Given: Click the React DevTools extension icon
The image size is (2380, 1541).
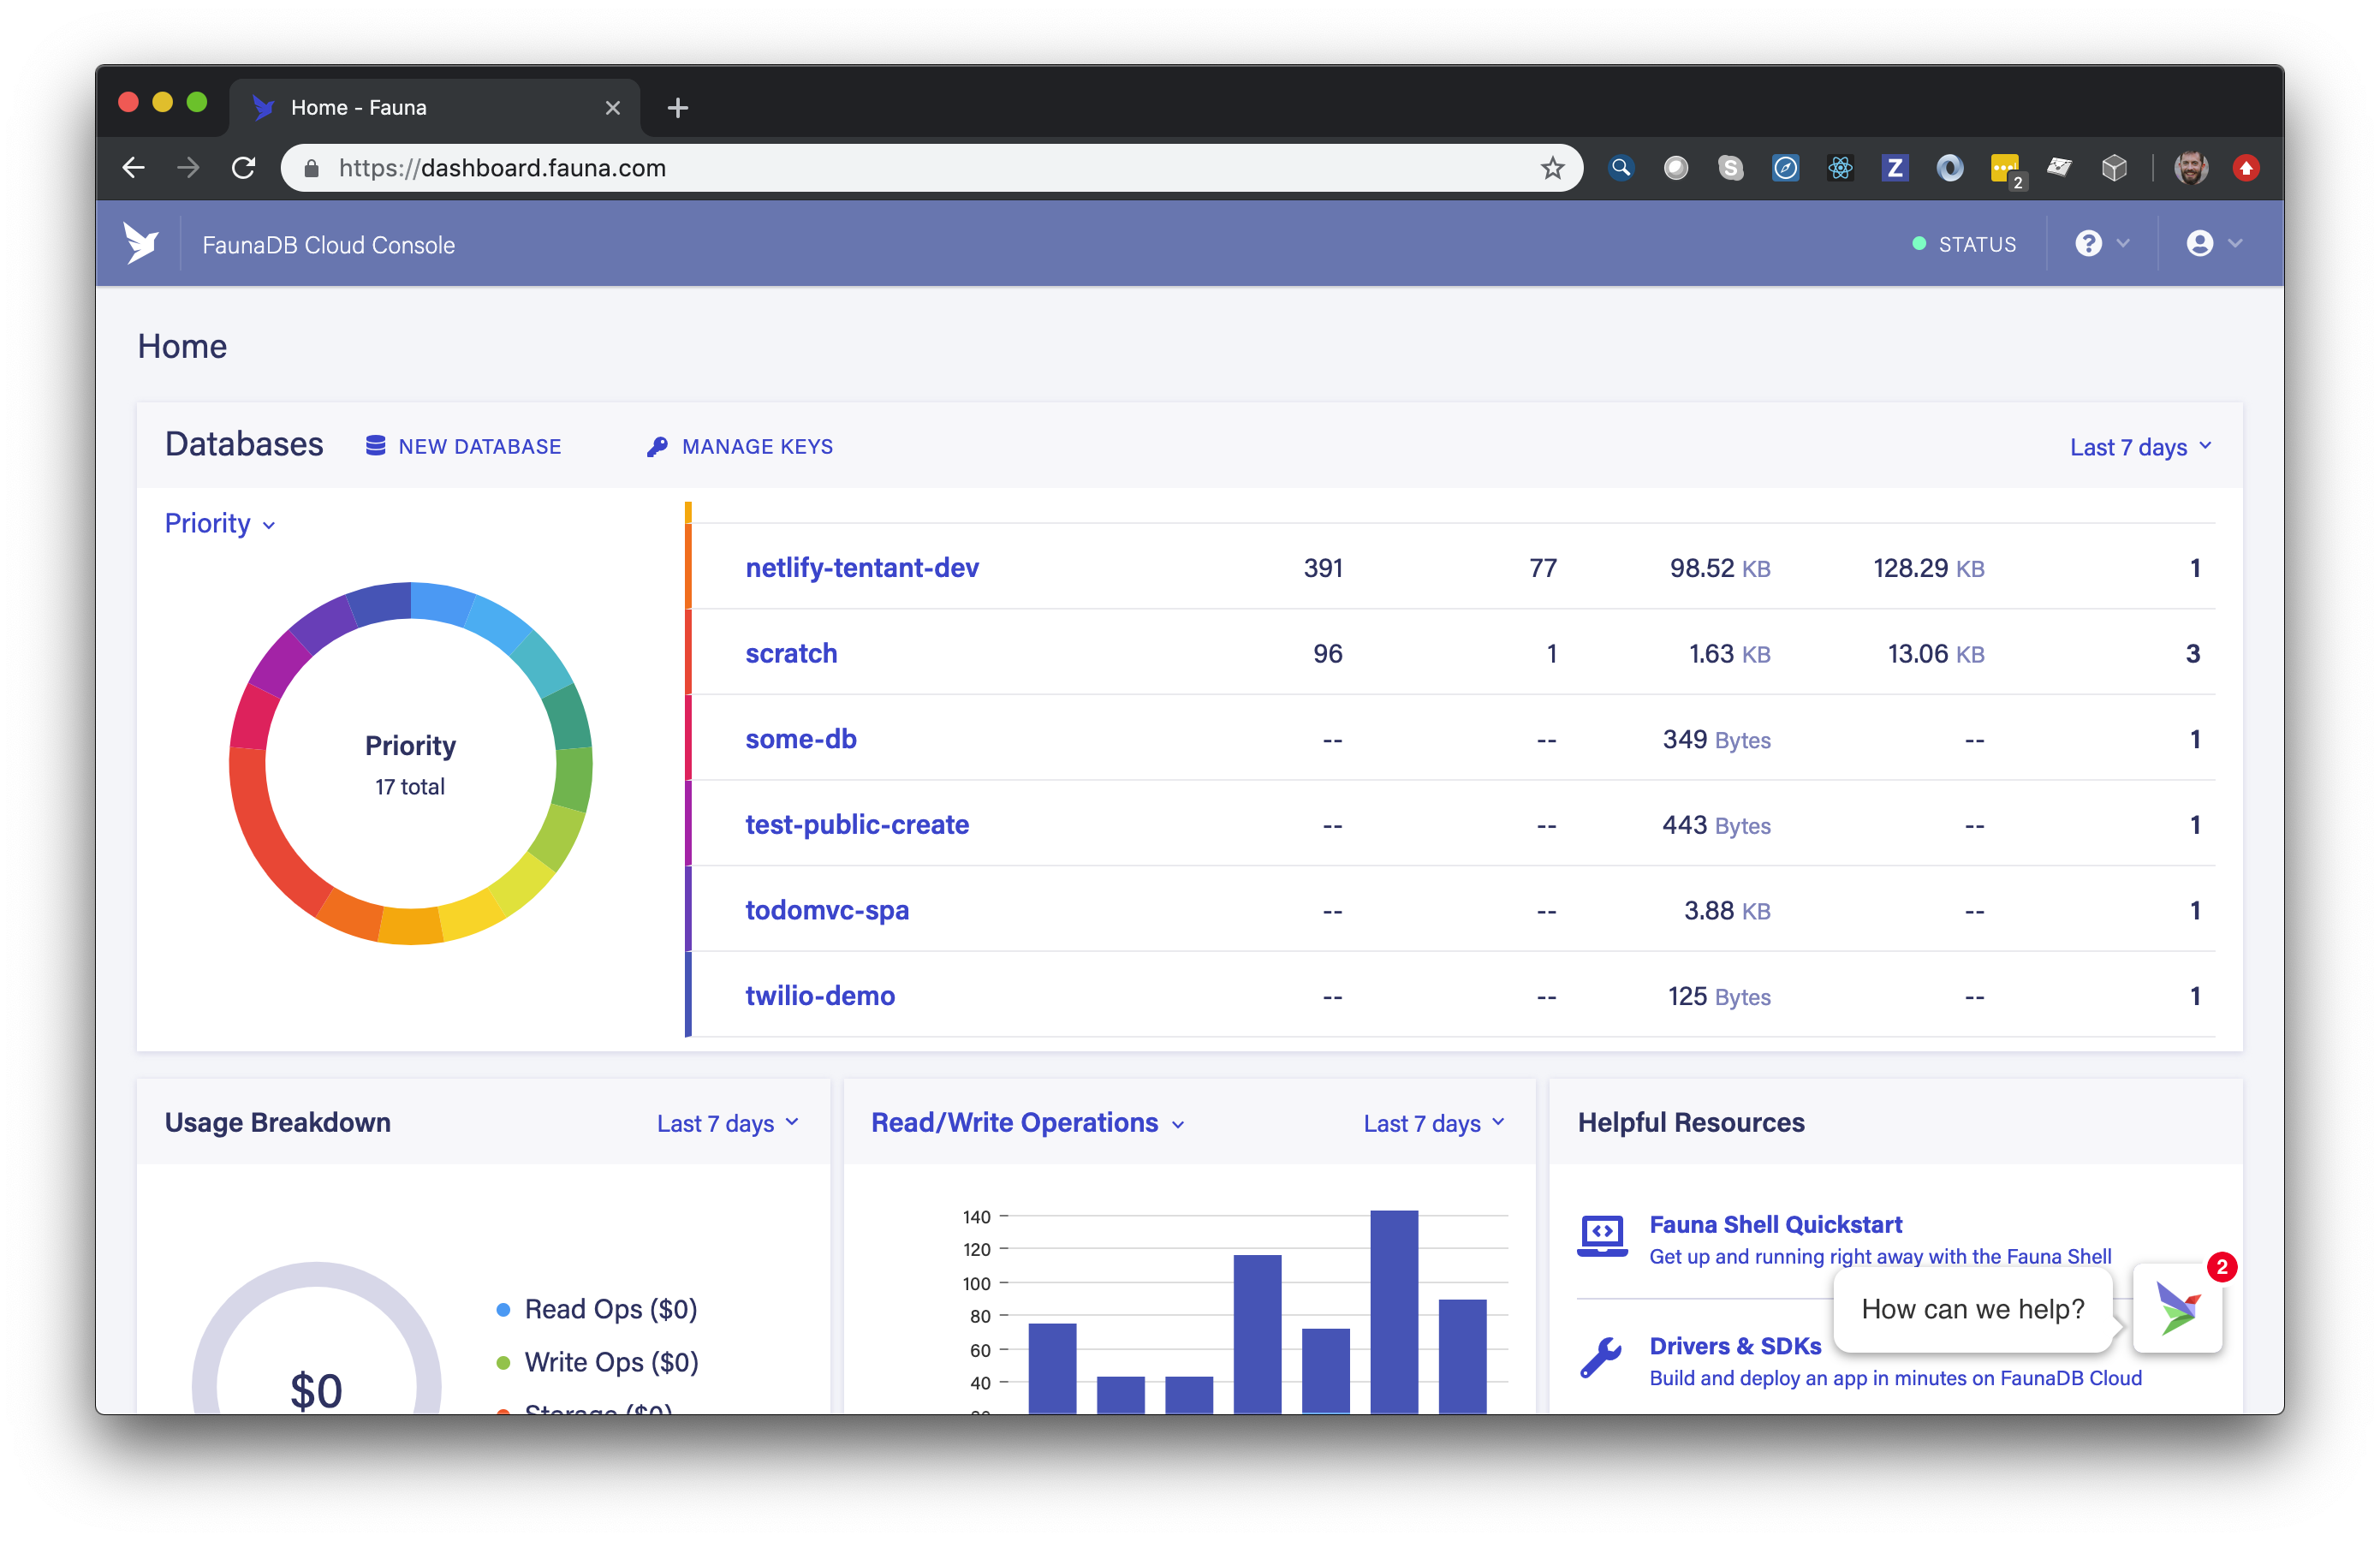Looking at the screenshot, I should tap(1840, 168).
